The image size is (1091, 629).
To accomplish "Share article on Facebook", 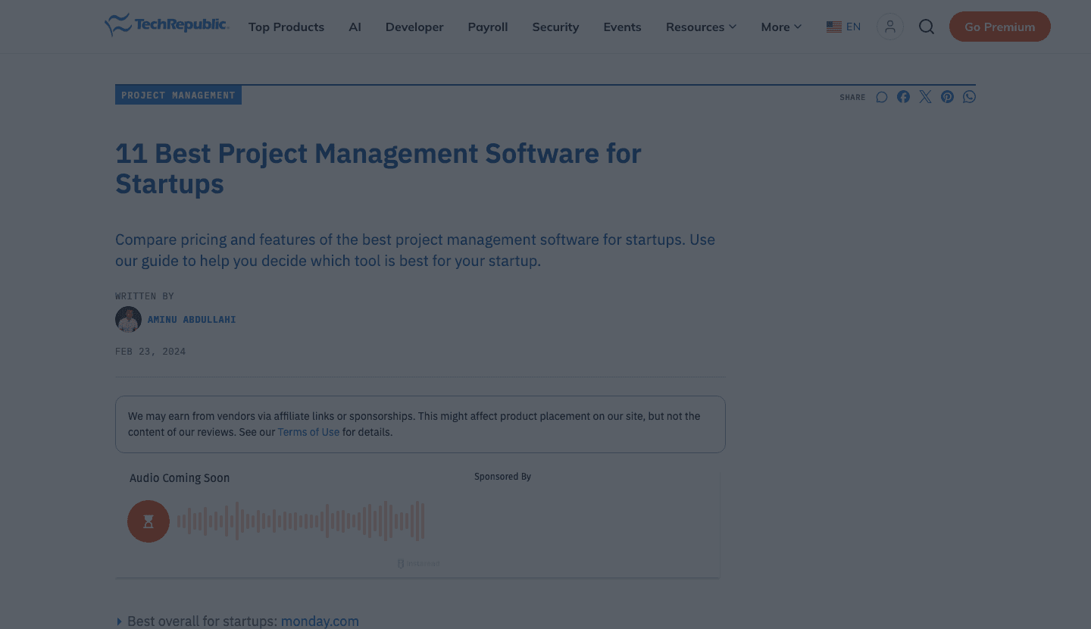I will tap(903, 97).
